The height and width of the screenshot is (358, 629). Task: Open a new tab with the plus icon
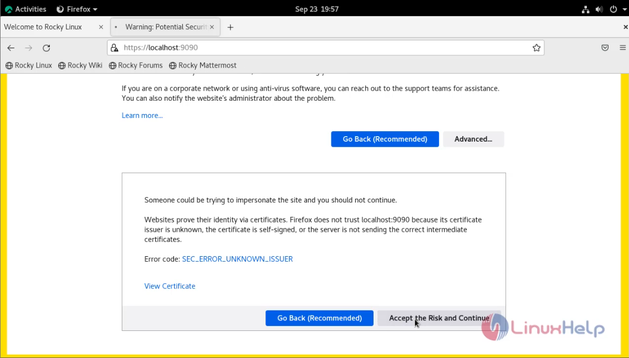click(230, 27)
